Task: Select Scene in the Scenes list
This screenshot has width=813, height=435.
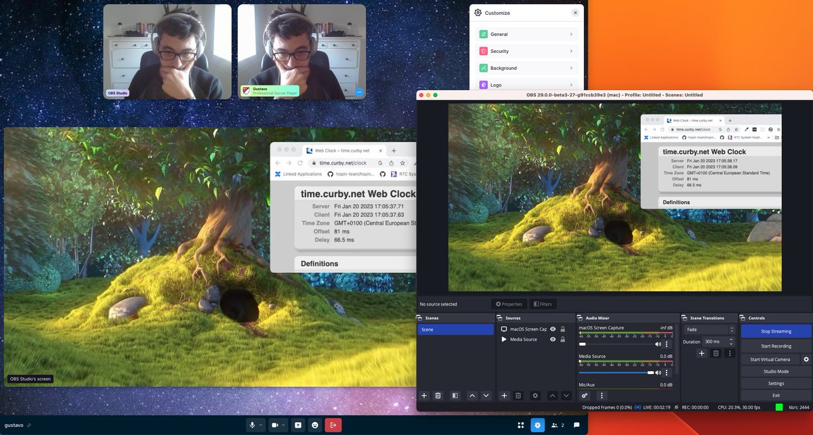Action: tap(455, 329)
